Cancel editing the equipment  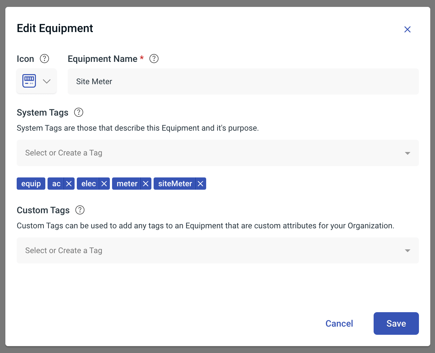tap(339, 323)
